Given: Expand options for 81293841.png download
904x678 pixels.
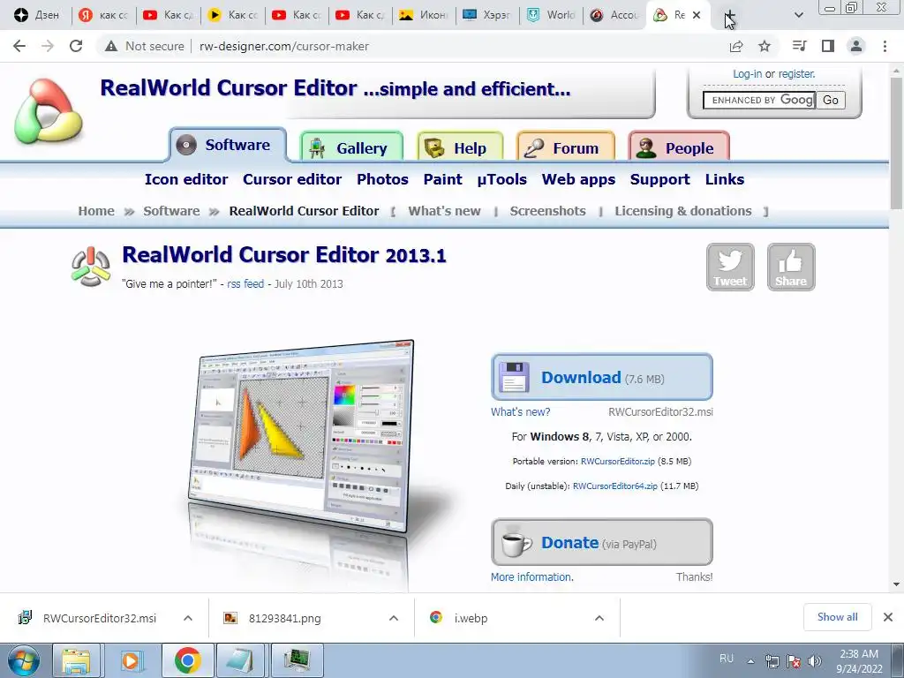Looking at the screenshot, I should coord(394,618).
